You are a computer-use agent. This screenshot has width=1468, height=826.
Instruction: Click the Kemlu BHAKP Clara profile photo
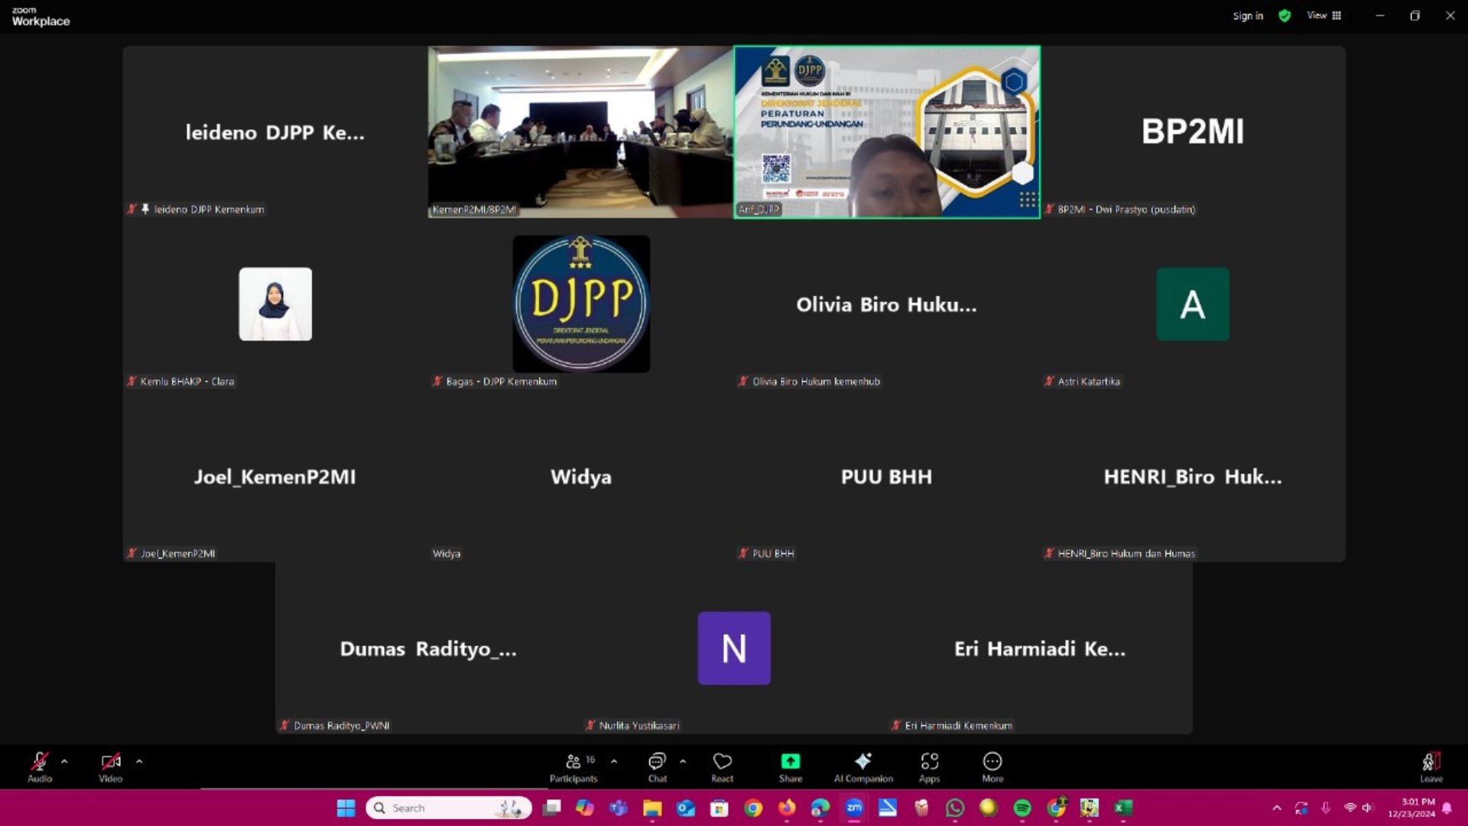click(275, 304)
